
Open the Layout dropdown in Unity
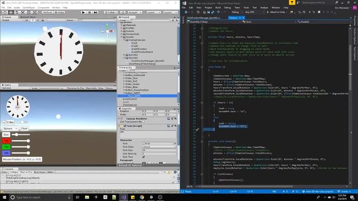click(170, 12)
